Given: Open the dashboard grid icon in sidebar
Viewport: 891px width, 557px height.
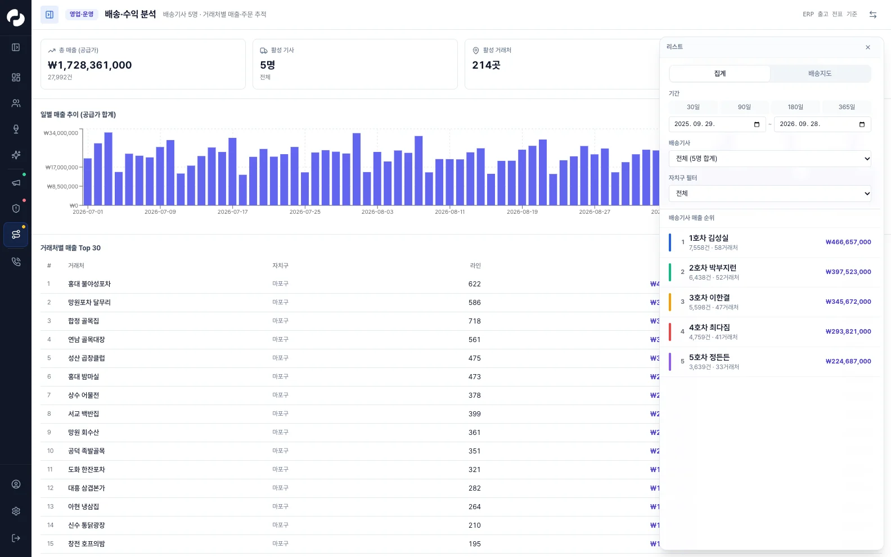Looking at the screenshot, I should point(16,77).
